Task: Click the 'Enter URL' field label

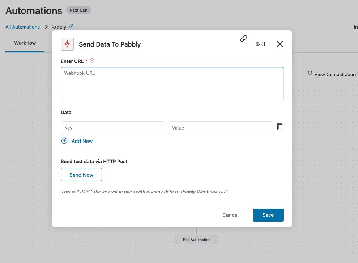Action: pyautogui.click(x=72, y=61)
